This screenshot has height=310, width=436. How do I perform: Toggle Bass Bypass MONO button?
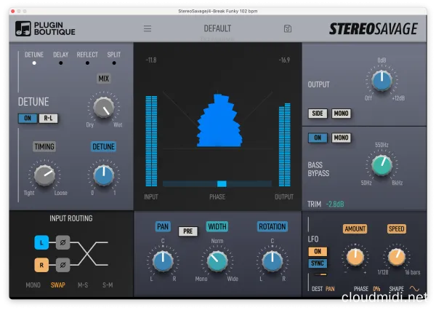pos(342,138)
